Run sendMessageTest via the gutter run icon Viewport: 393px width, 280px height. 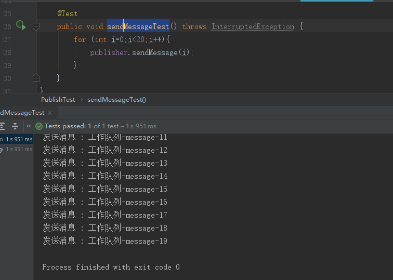coord(21,25)
